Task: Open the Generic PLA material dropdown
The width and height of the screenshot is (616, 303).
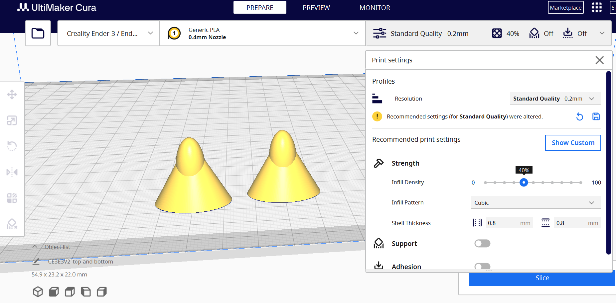Action: click(263, 33)
